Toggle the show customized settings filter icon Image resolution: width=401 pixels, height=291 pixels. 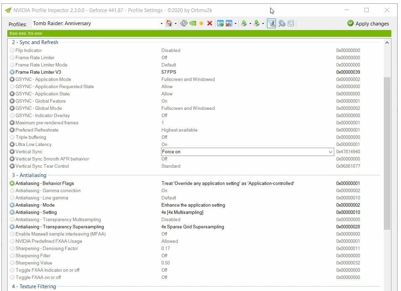pyautogui.click(x=271, y=23)
